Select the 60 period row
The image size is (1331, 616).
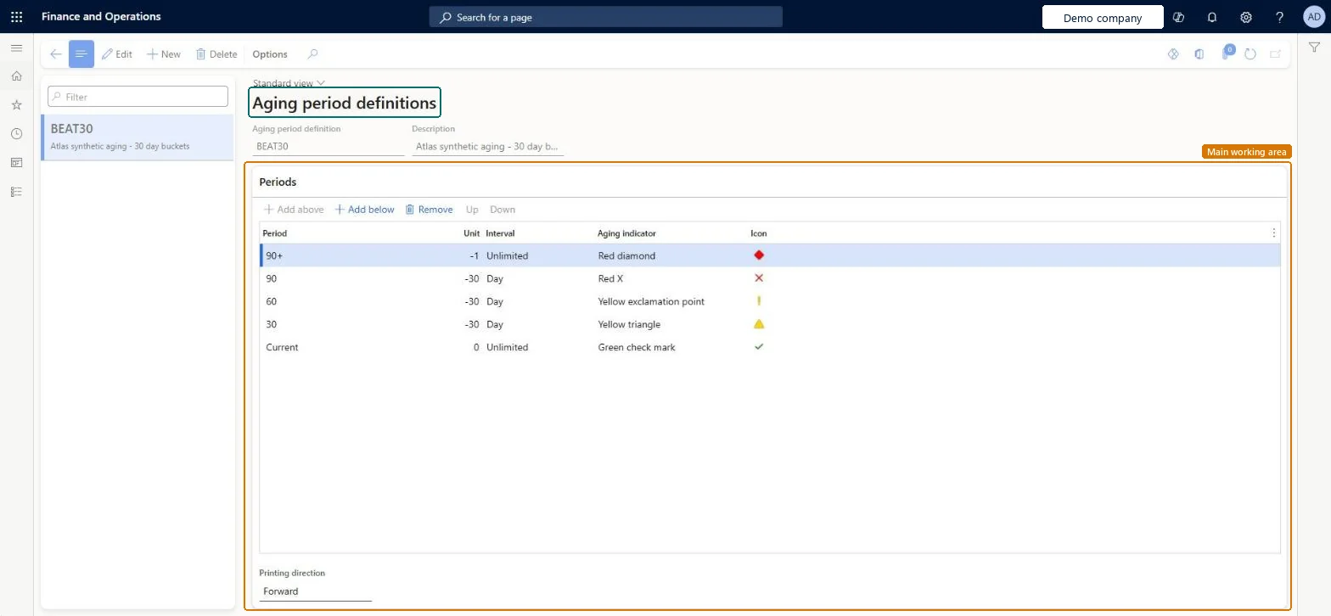click(769, 301)
